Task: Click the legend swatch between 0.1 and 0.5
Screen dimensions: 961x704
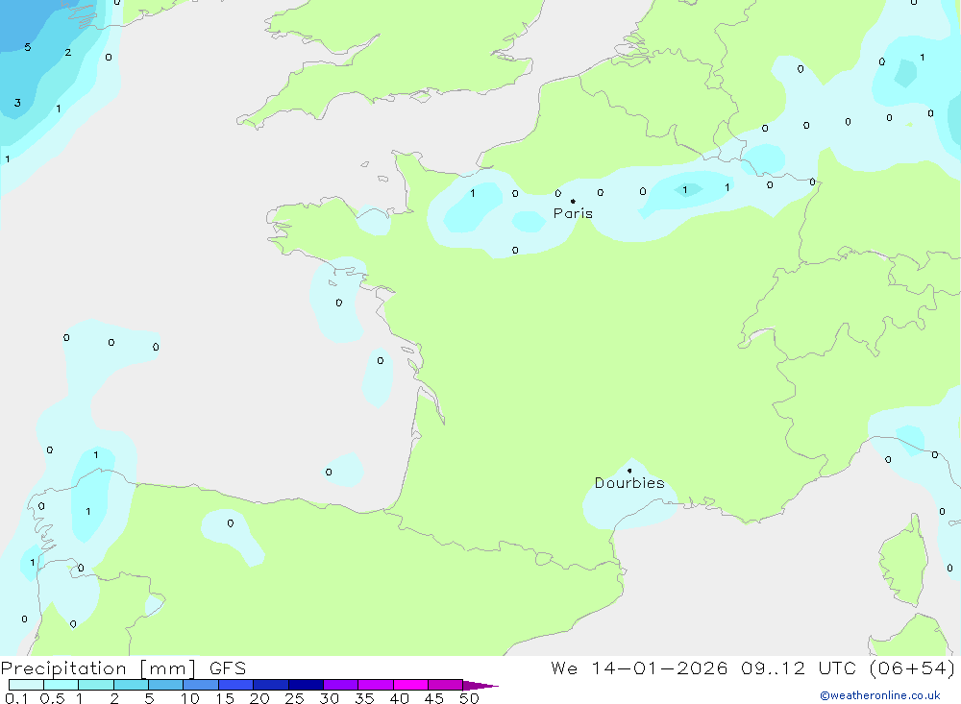Action: [26, 685]
